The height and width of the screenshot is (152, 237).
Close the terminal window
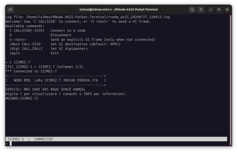pos(227,9)
